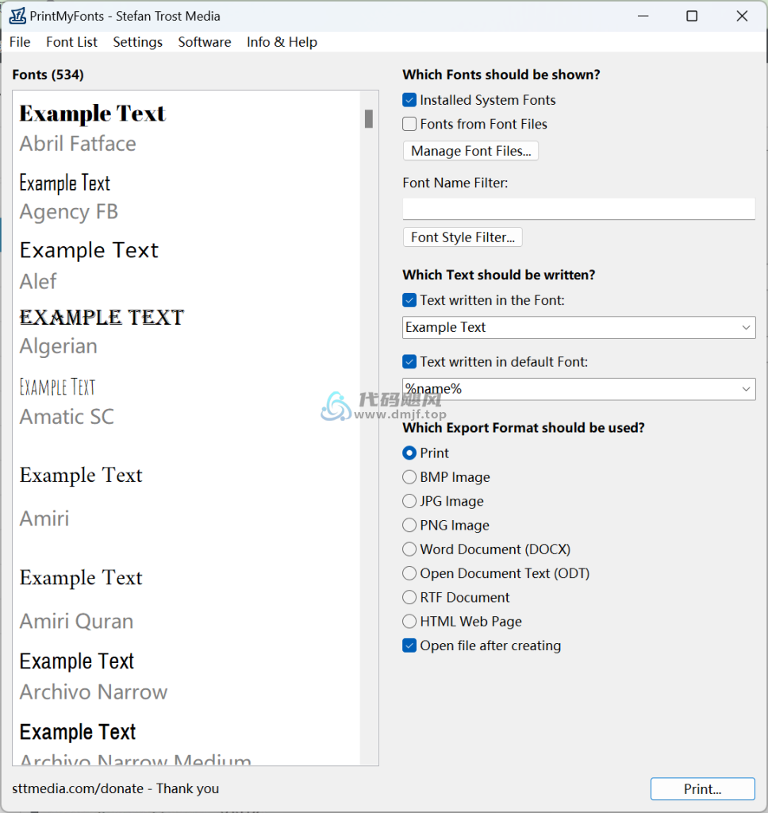This screenshot has width=768, height=813.
Task: Open Font Style Filter dialog
Action: 463,237
